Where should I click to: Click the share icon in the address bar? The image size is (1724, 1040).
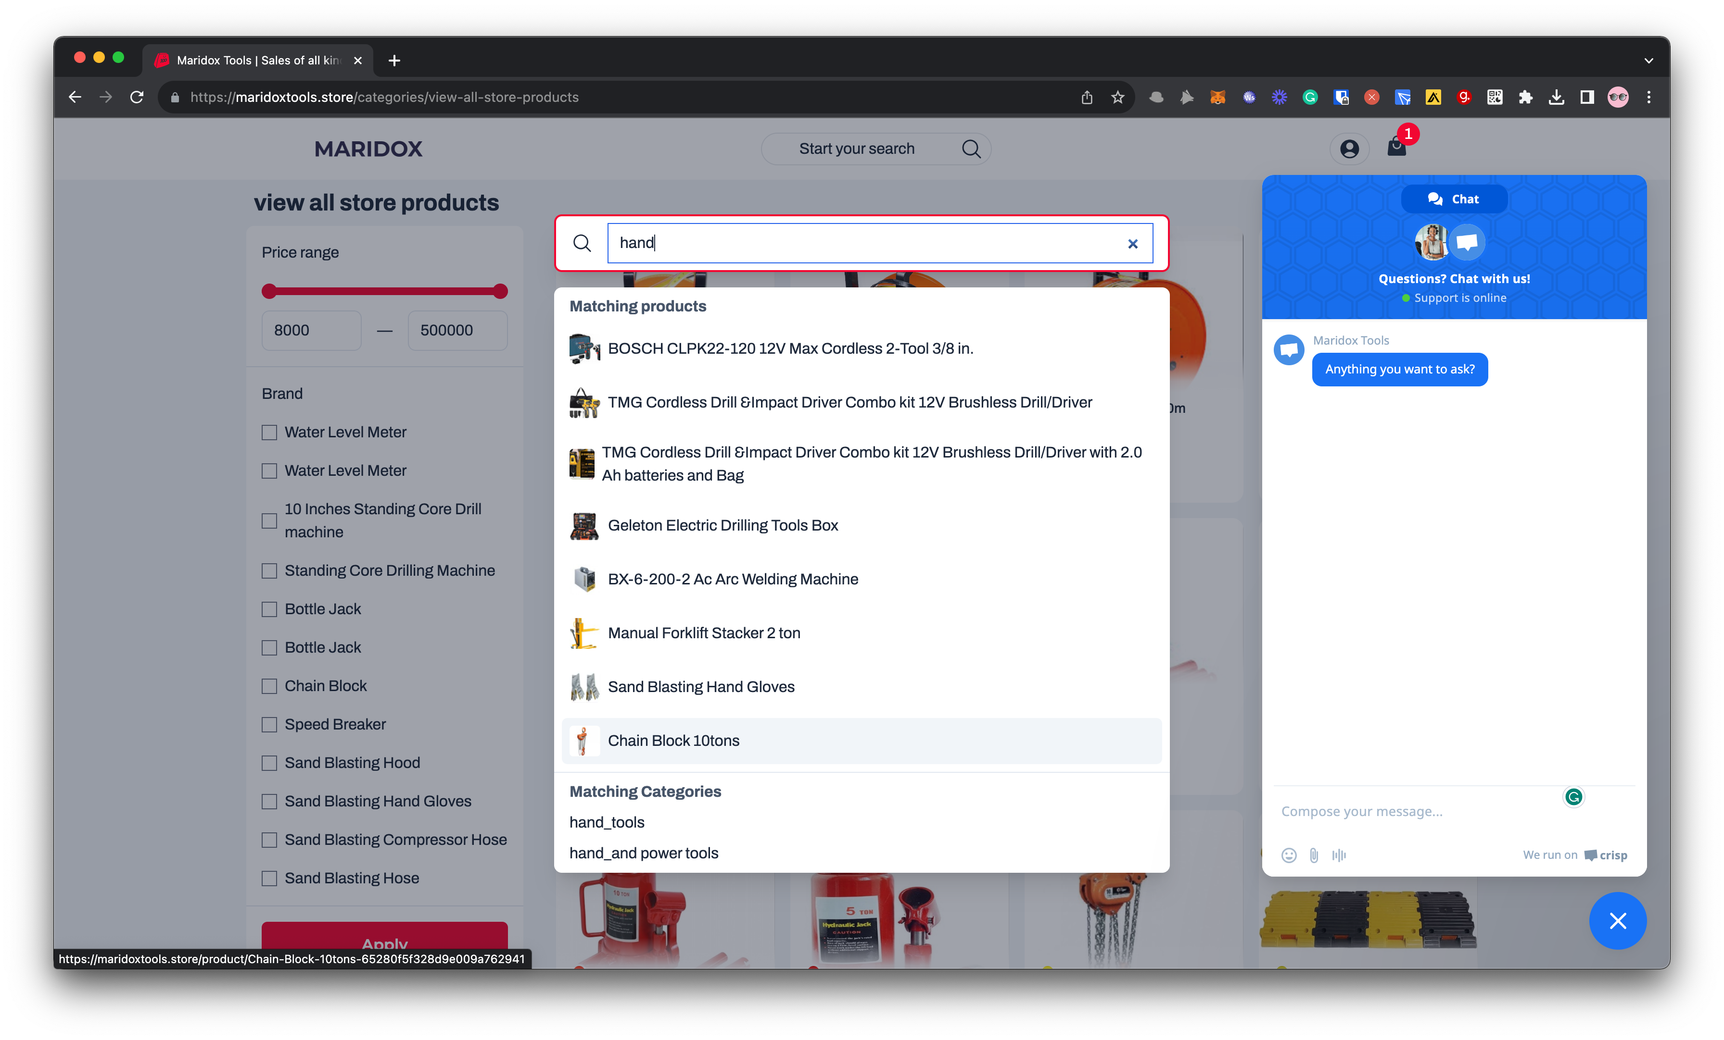point(1087,97)
